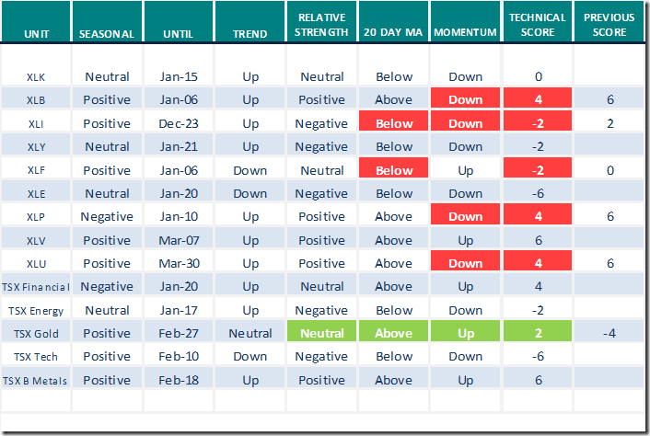Select the red Down momentum cell for XLB

pos(467,100)
